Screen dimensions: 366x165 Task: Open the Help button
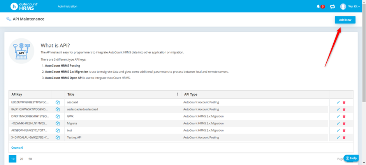(351, 158)
